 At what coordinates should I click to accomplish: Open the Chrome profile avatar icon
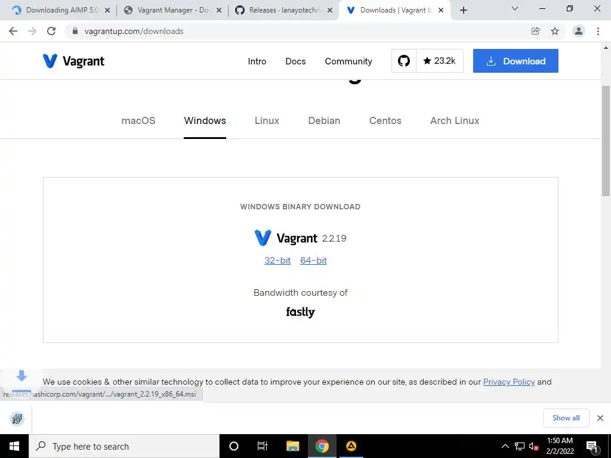tap(579, 31)
